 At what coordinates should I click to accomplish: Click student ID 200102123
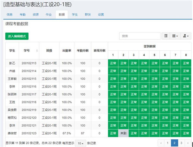[29, 133]
